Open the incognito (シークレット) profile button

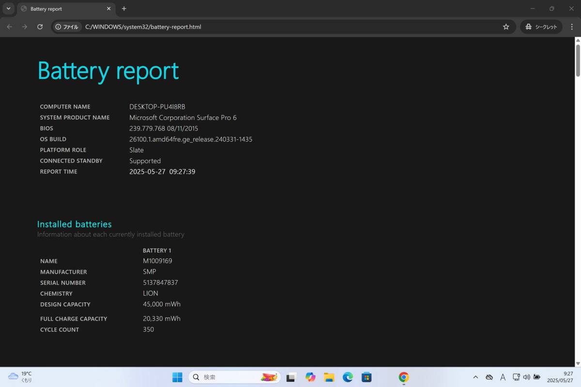541,27
